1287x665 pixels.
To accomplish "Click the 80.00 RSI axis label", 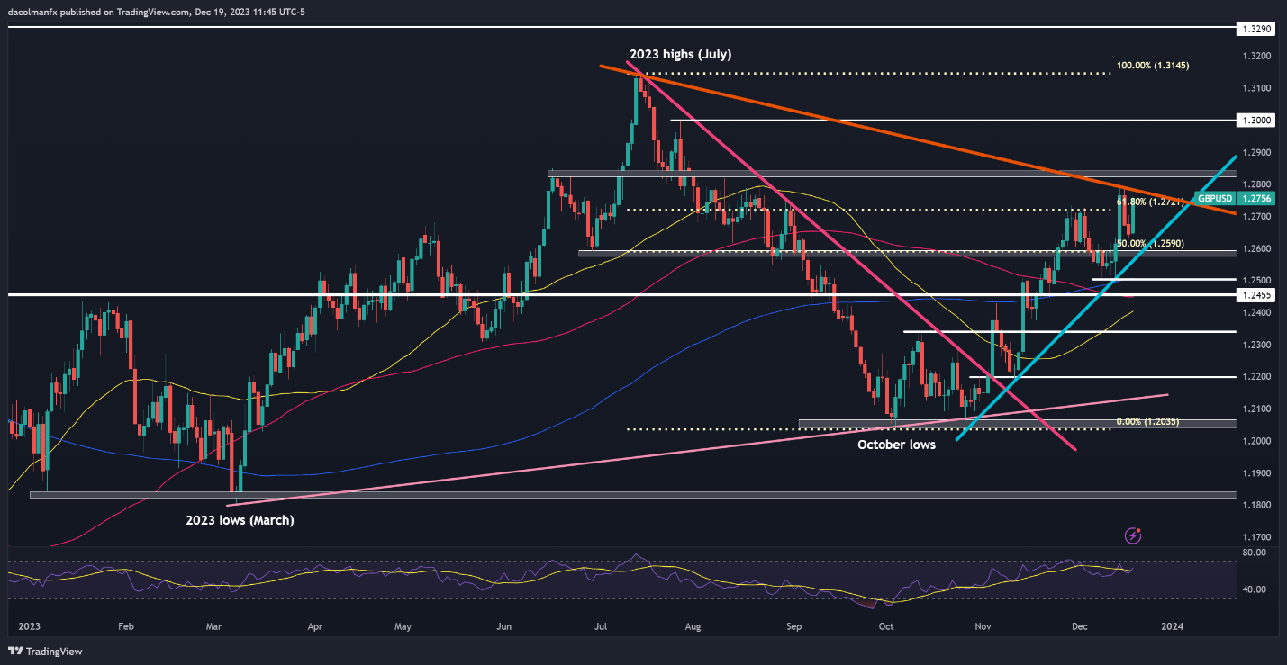I will click(x=1254, y=553).
